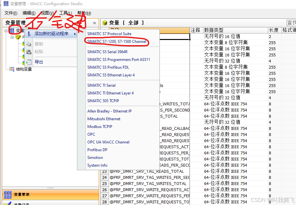The width and height of the screenshot is (296, 205).
Task: Collapse the 变量管理 tree root node
Action: [6, 31]
